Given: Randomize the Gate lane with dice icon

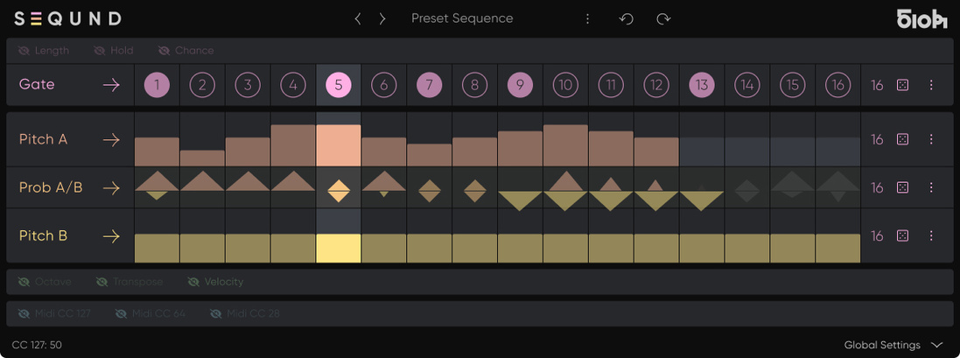Looking at the screenshot, I should pos(903,85).
